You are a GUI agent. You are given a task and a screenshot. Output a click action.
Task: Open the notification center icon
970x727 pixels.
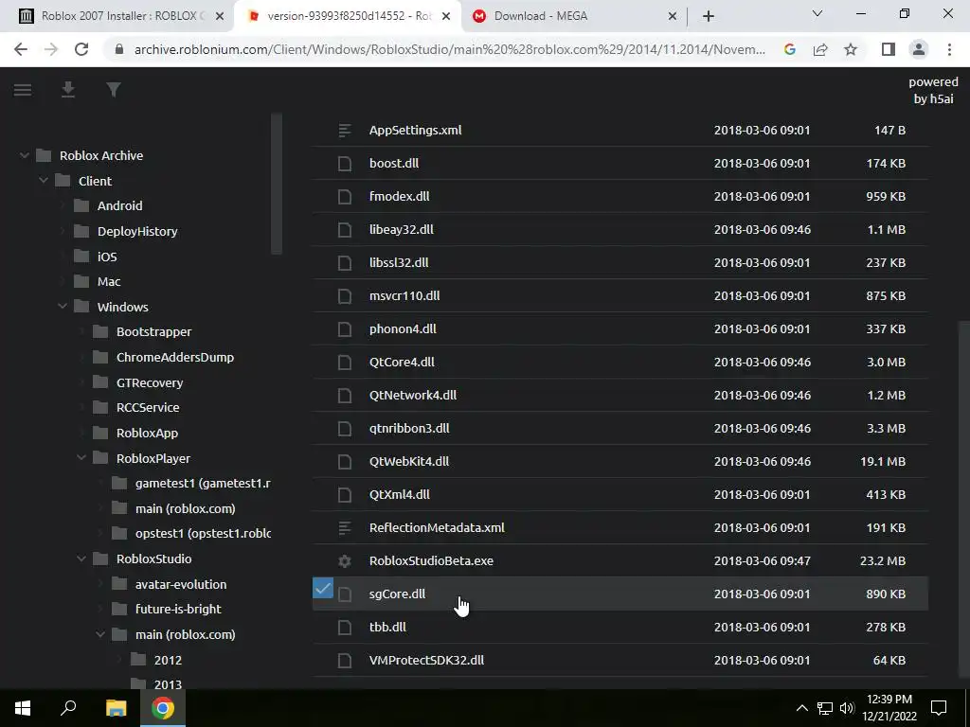(939, 708)
